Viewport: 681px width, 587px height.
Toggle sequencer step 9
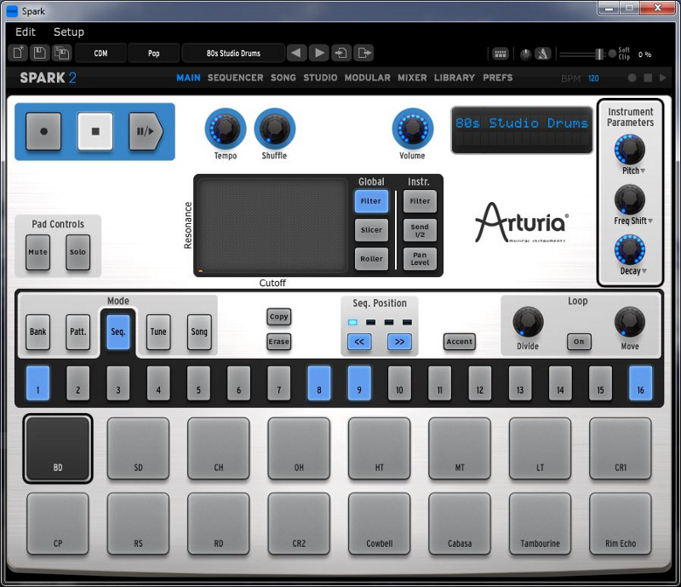[x=359, y=383]
